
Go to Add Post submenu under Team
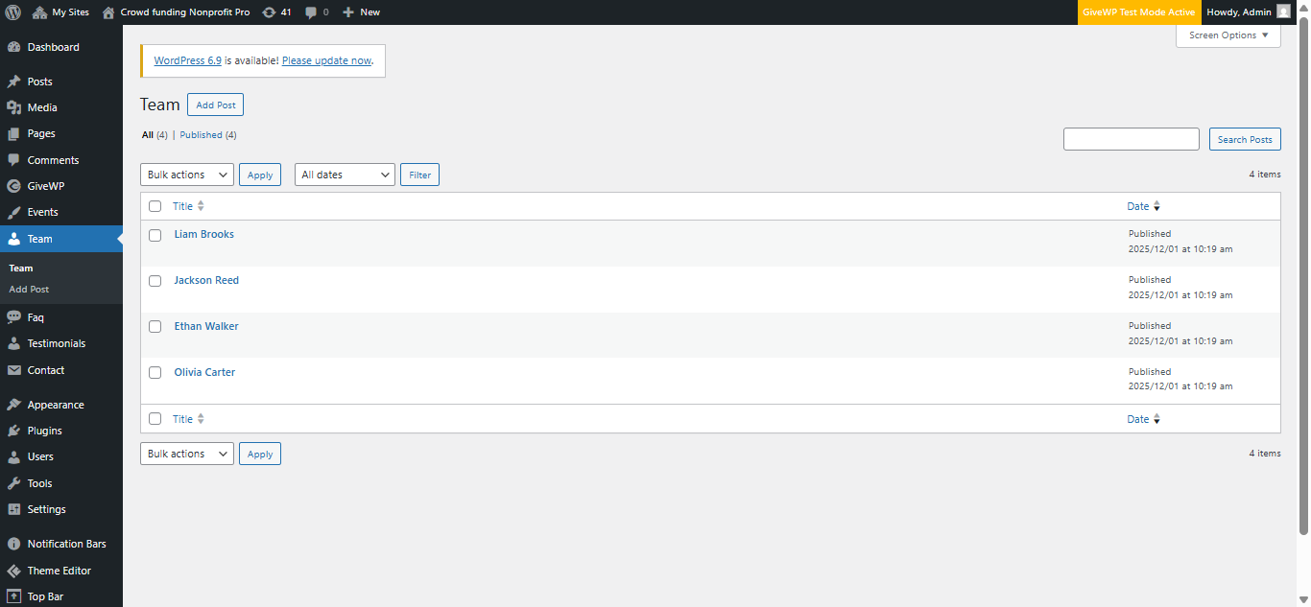tap(29, 289)
